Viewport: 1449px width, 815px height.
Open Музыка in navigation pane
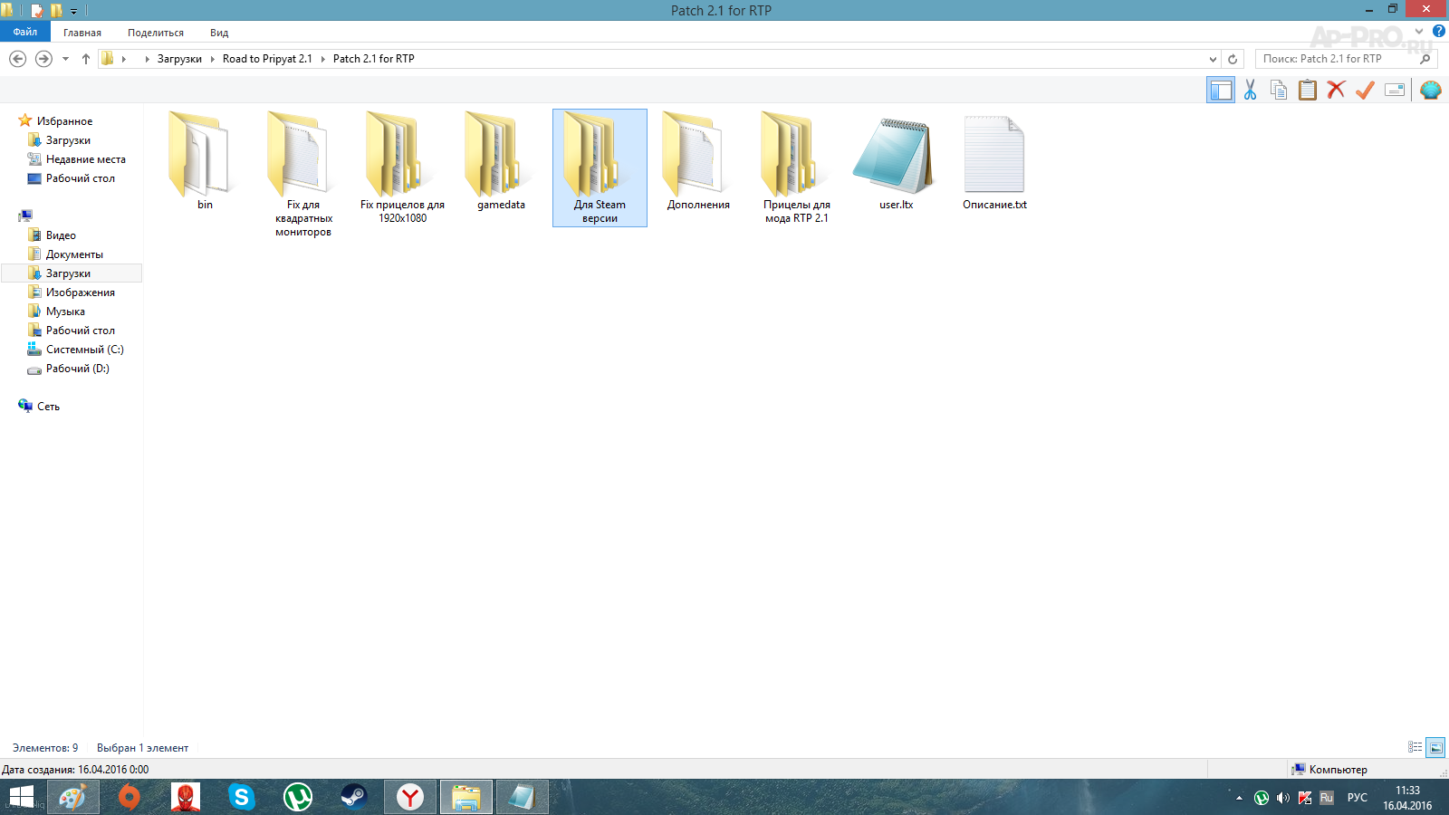(x=65, y=312)
